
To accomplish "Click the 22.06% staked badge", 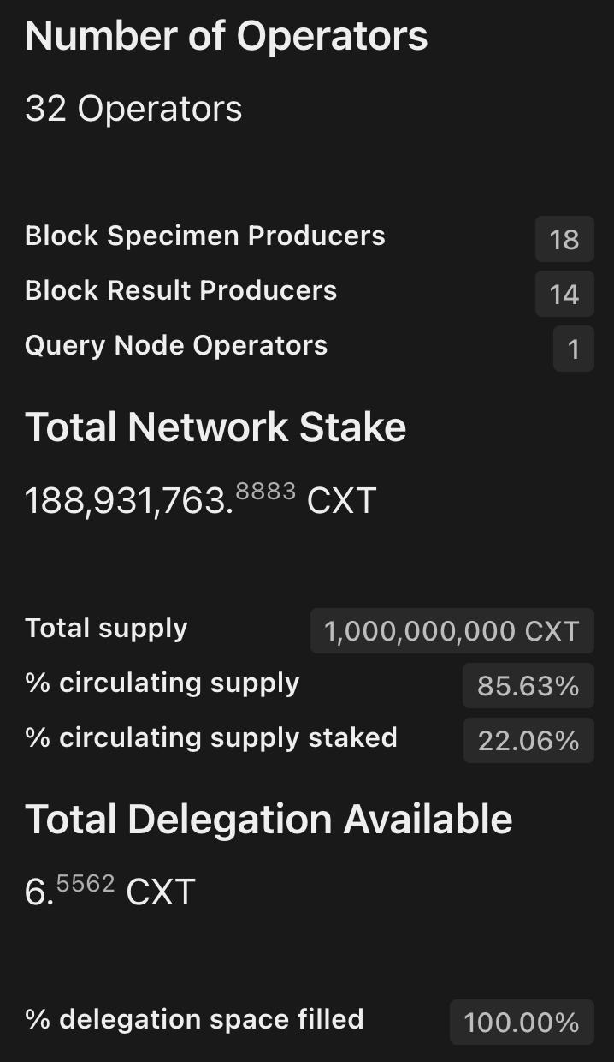I will [x=528, y=741].
